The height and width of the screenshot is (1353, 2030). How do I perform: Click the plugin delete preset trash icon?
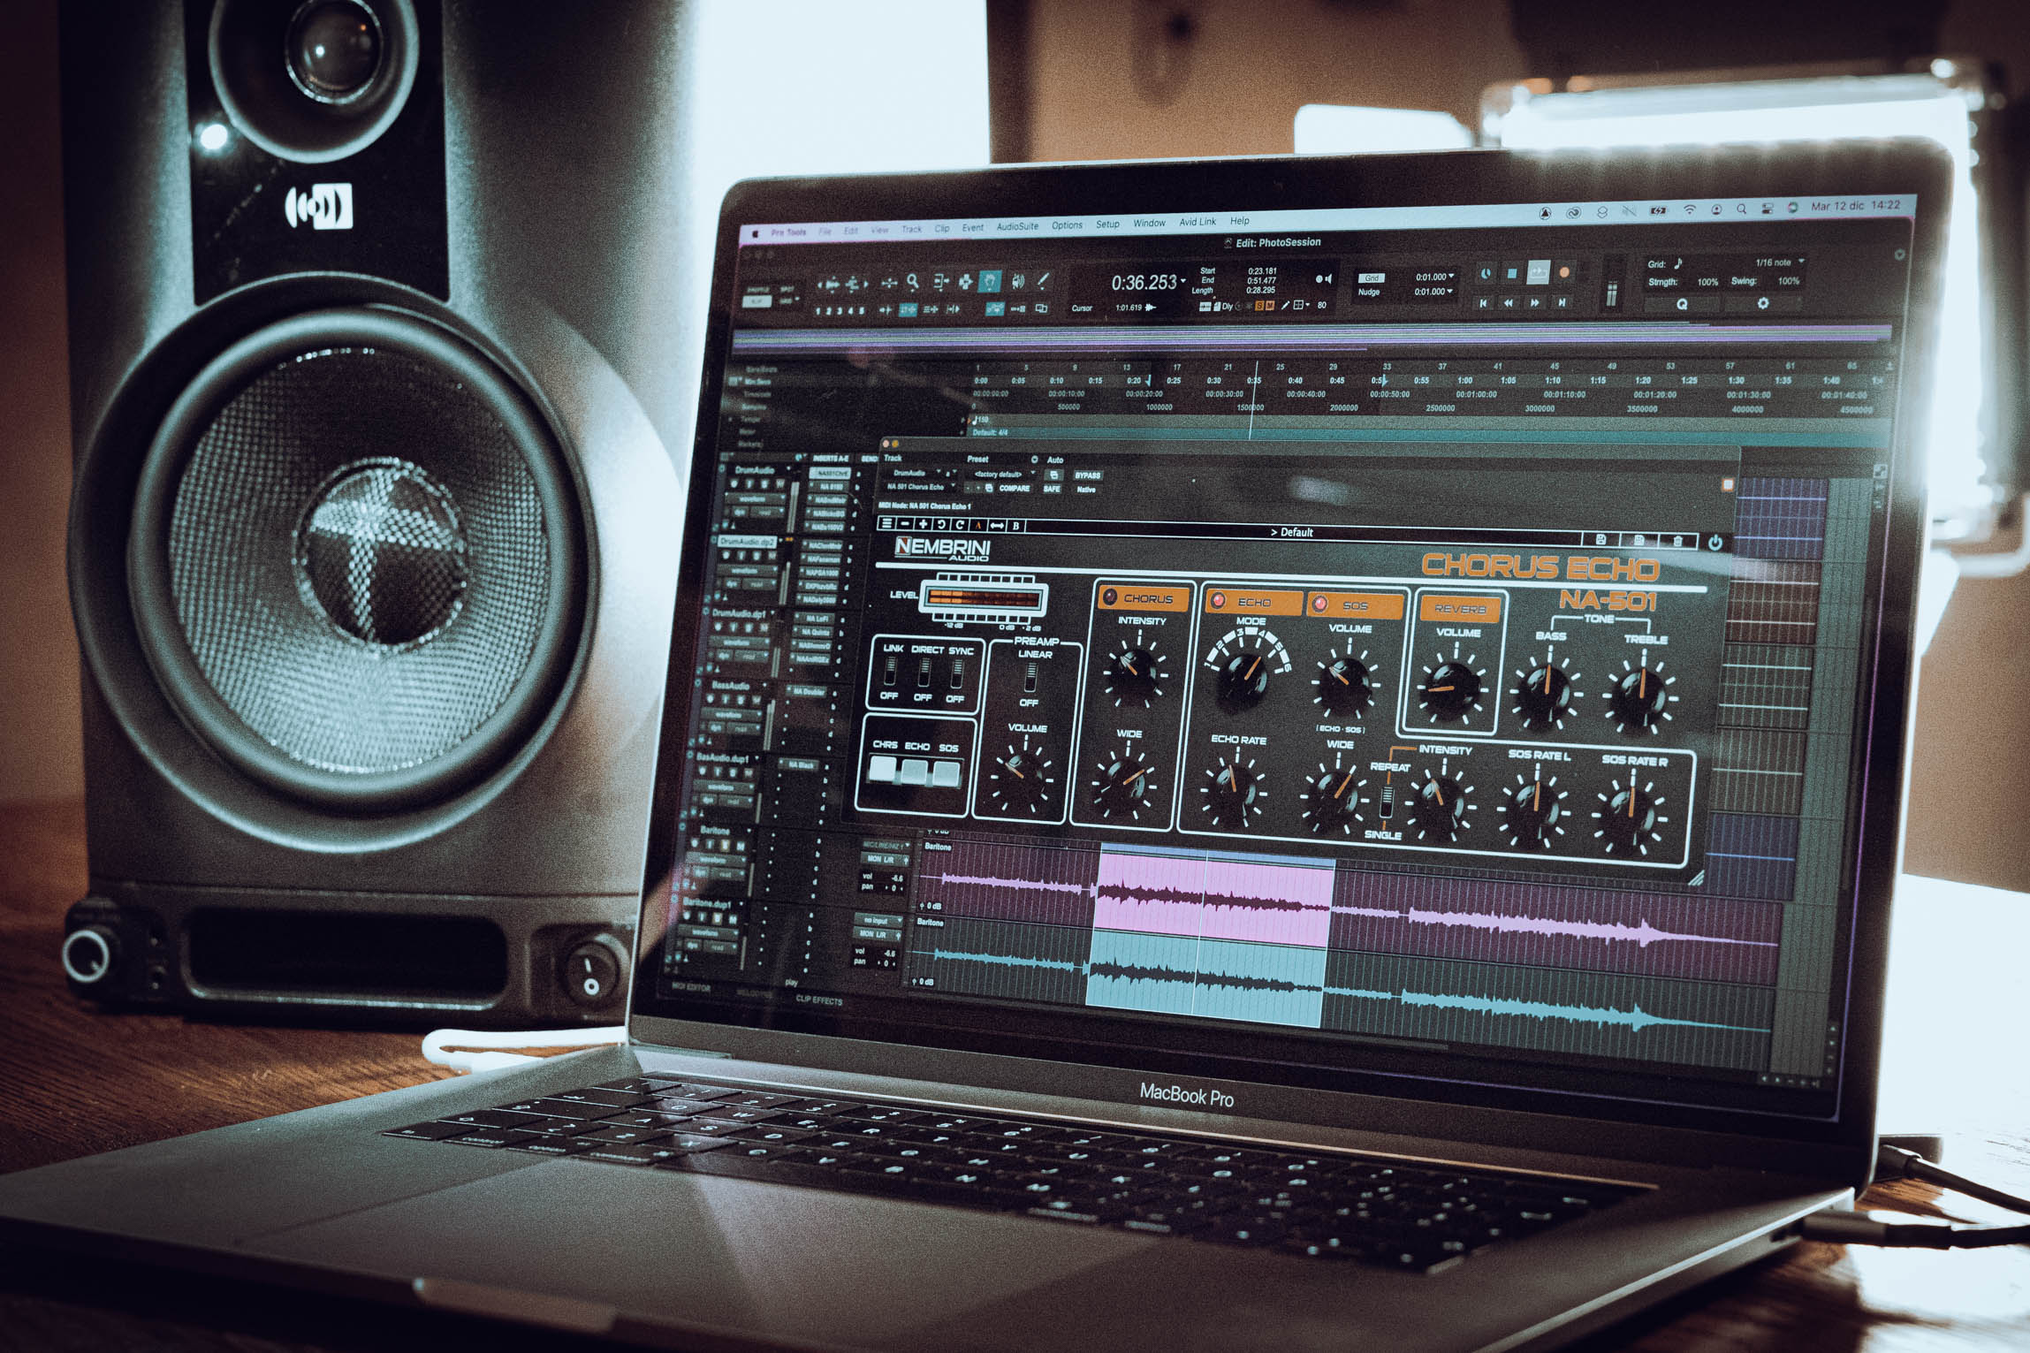(x=1678, y=541)
